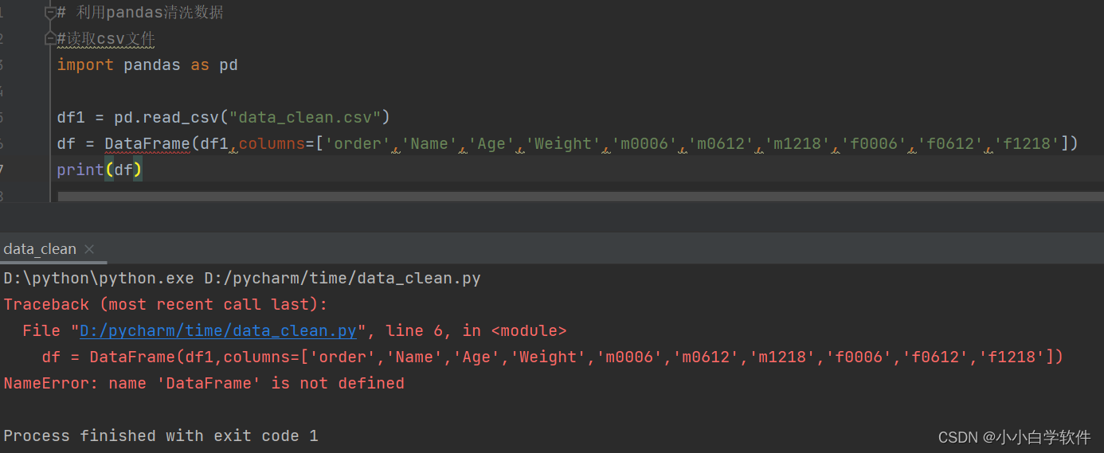Viewport: 1104px width, 453px height.
Task: Open the D:/pycharm/time/data_clean.py traceback link
Action: 217,330
